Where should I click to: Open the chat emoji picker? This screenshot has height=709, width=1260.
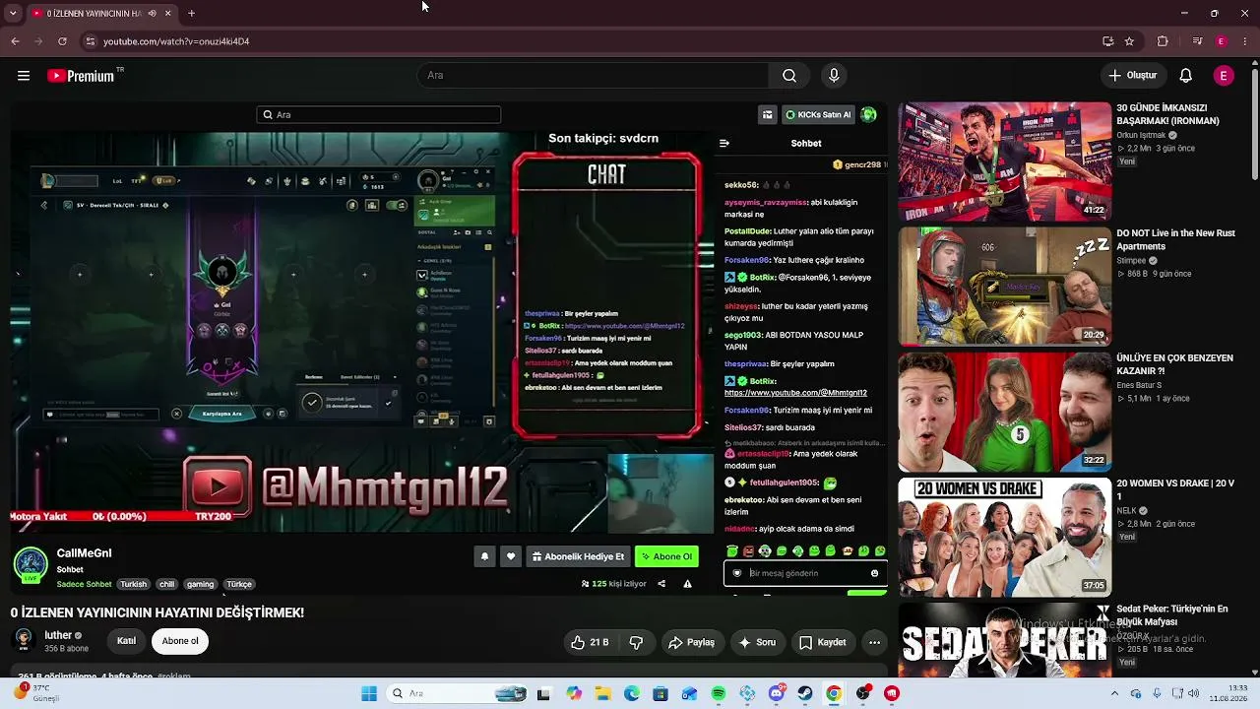click(874, 573)
